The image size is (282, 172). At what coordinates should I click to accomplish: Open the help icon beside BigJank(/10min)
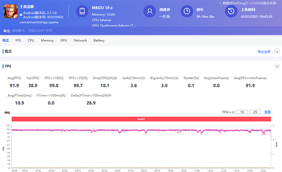[x=177, y=78]
